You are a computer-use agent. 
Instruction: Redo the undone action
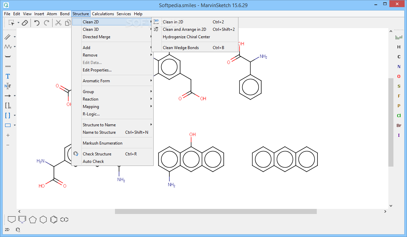tap(46, 23)
